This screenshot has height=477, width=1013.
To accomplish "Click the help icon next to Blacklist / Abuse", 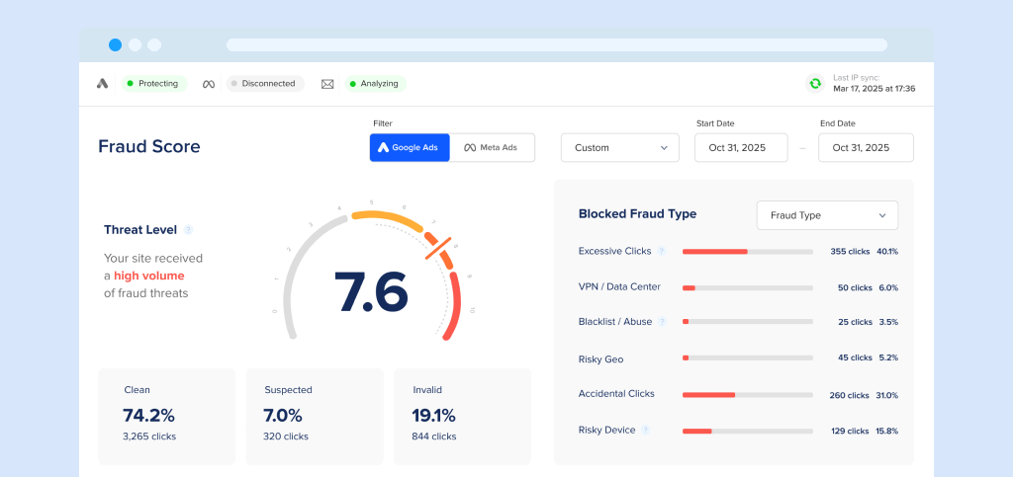I will [662, 322].
